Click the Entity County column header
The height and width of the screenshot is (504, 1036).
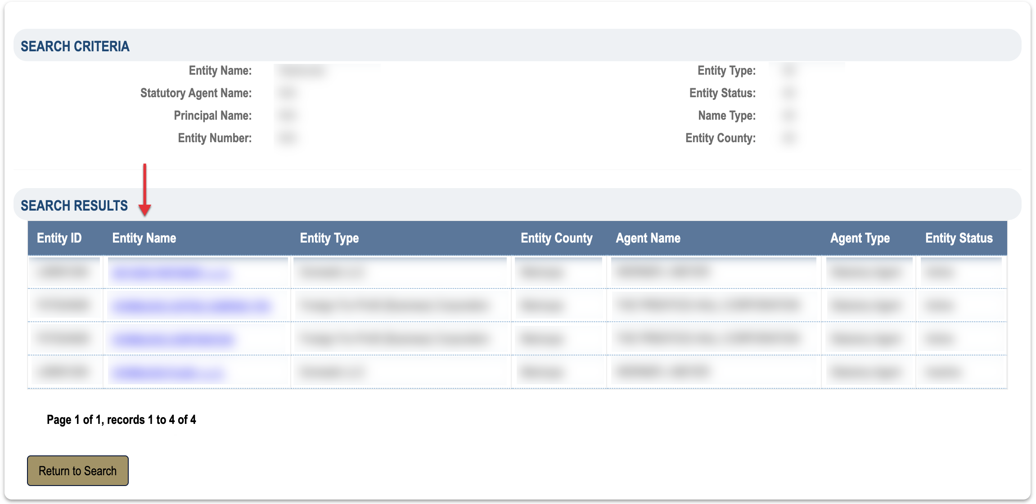(556, 238)
